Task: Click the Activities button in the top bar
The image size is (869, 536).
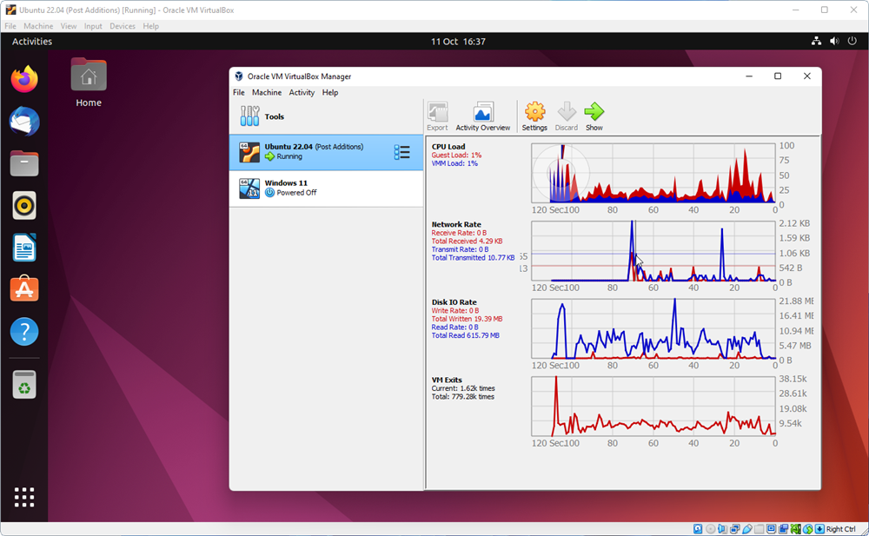Action: [32, 41]
